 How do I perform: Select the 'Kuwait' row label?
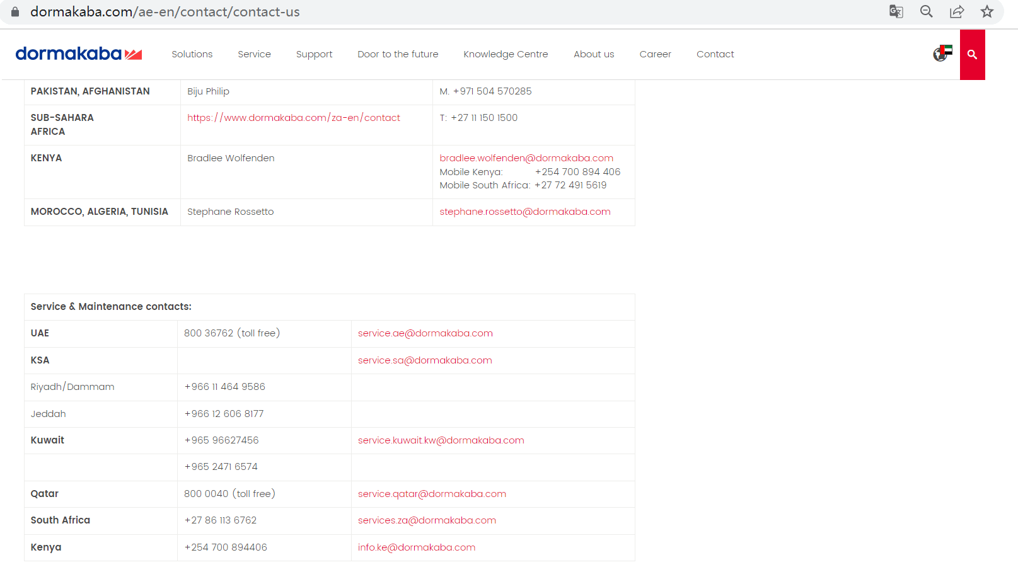click(x=47, y=440)
